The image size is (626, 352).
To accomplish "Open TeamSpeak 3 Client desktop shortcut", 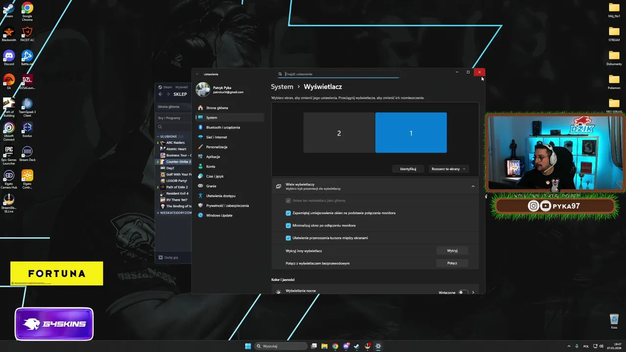I will [x=27, y=108].
